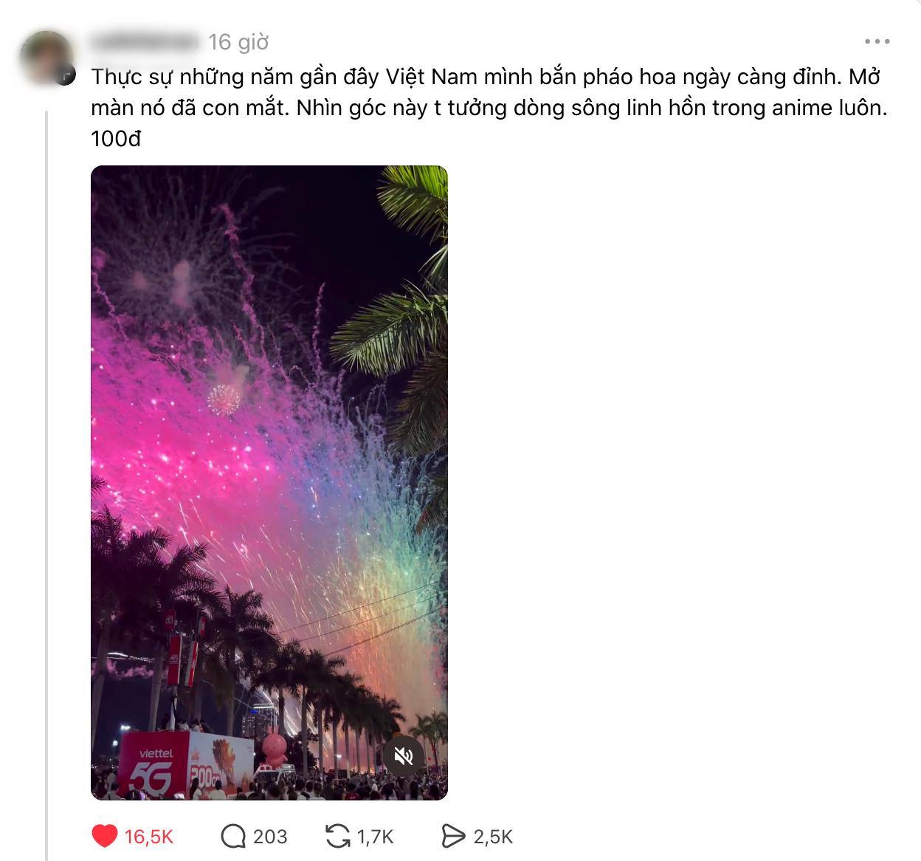
Task: Share the post with the paper plane icon
Action: click(x=452, y=836)
